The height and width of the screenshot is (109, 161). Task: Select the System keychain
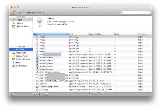[x=21, y=23]
